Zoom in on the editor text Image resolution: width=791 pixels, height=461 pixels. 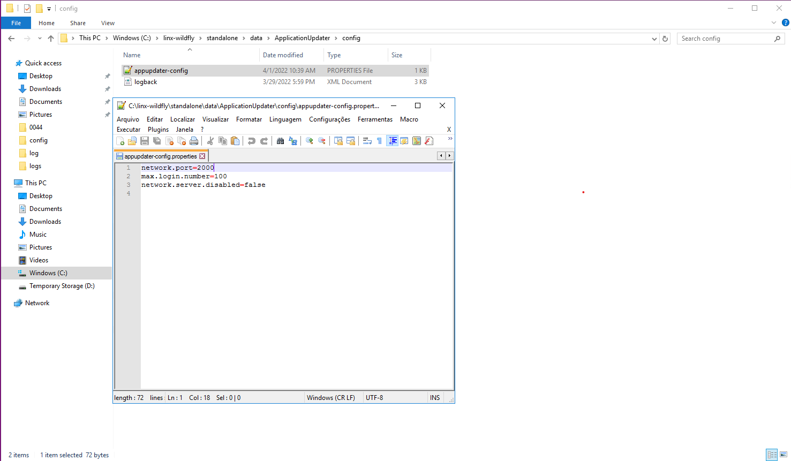(x=310, y=141)
